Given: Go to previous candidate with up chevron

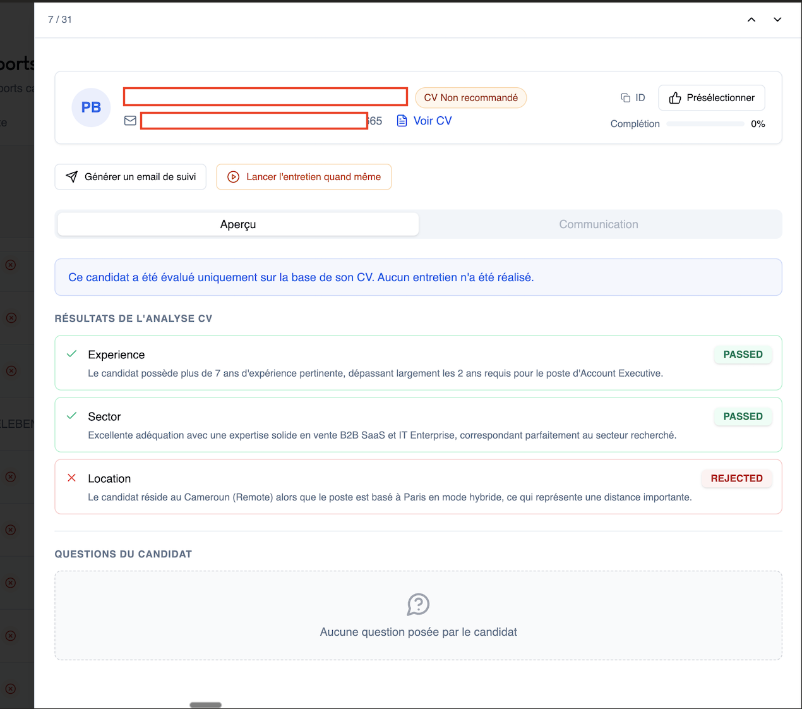Looking at the screenshot, I should pyautogui.click(x=751, y=20).
